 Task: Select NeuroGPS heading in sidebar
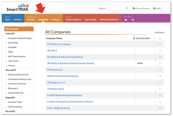10,111
